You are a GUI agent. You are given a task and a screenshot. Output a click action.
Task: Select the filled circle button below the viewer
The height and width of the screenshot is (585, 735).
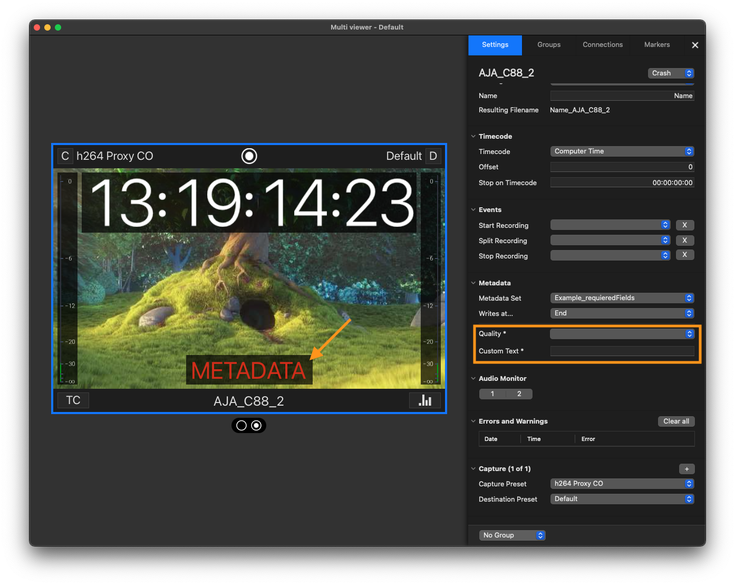point(256,426)
